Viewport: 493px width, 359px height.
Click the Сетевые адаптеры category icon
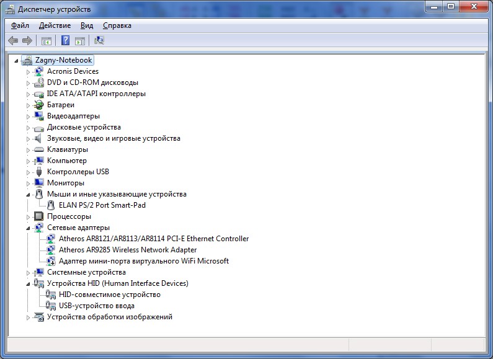[38, 228]
